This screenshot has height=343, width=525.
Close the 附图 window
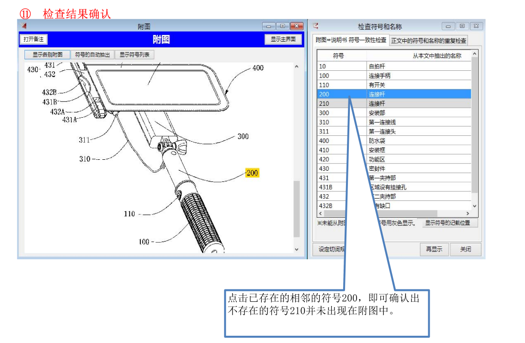[x=297, y=26]
